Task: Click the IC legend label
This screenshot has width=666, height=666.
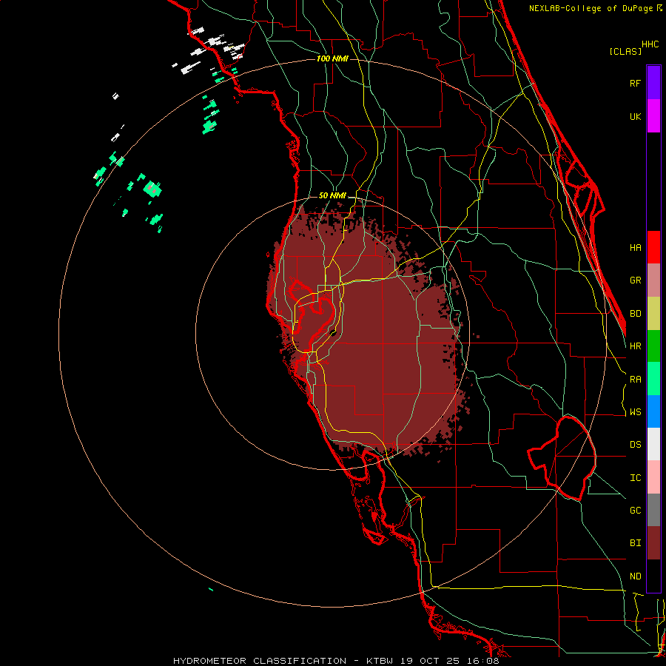Action: [x=635, y=477]
